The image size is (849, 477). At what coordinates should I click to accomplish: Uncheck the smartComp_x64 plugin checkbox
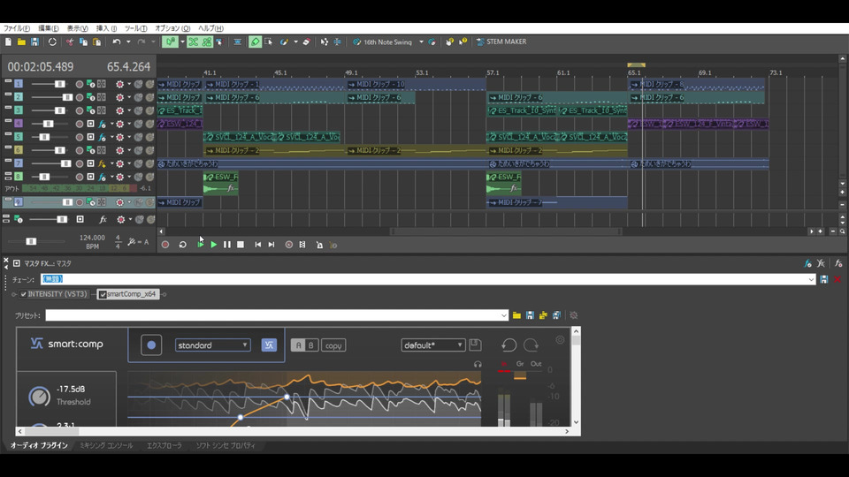[103, 294]
